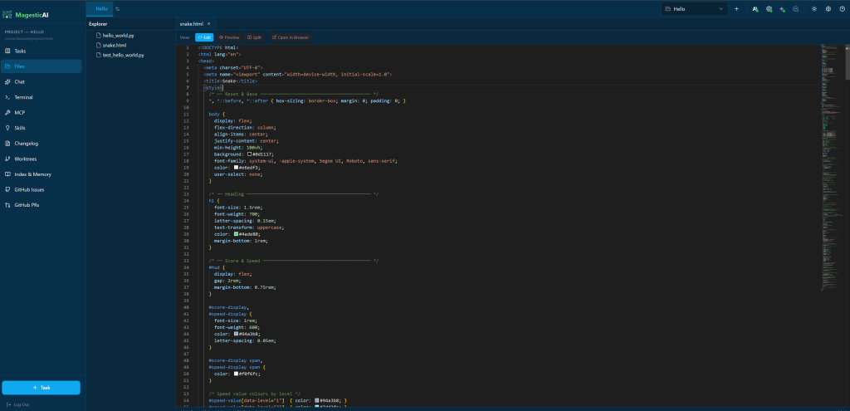Click line number 23 in gutter

click(x=187, y=194)
